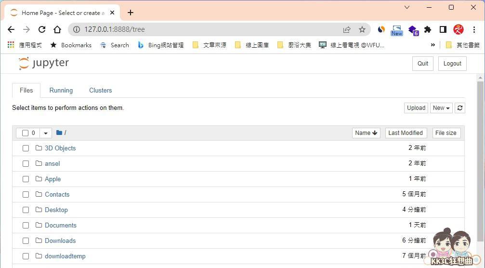Select the checkbox for 3D Objects
Image resolution: width=485 pixels, height=268 pixels.
(26, 148)
